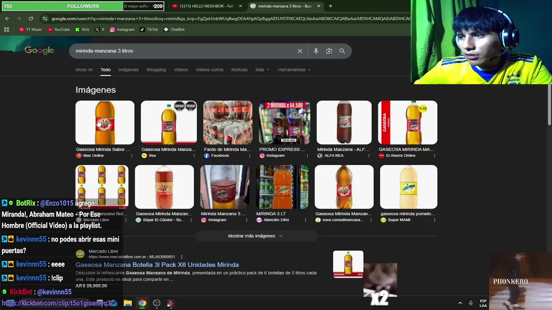Expand the Herramientas dropdown
The height and width of the screenshot is (310, 552).
(x=294, y=70)
